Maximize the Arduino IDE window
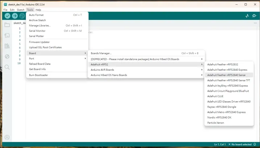The height and width of the screenshot is (148, 260). pyautogui.click(x=246, y=4)
